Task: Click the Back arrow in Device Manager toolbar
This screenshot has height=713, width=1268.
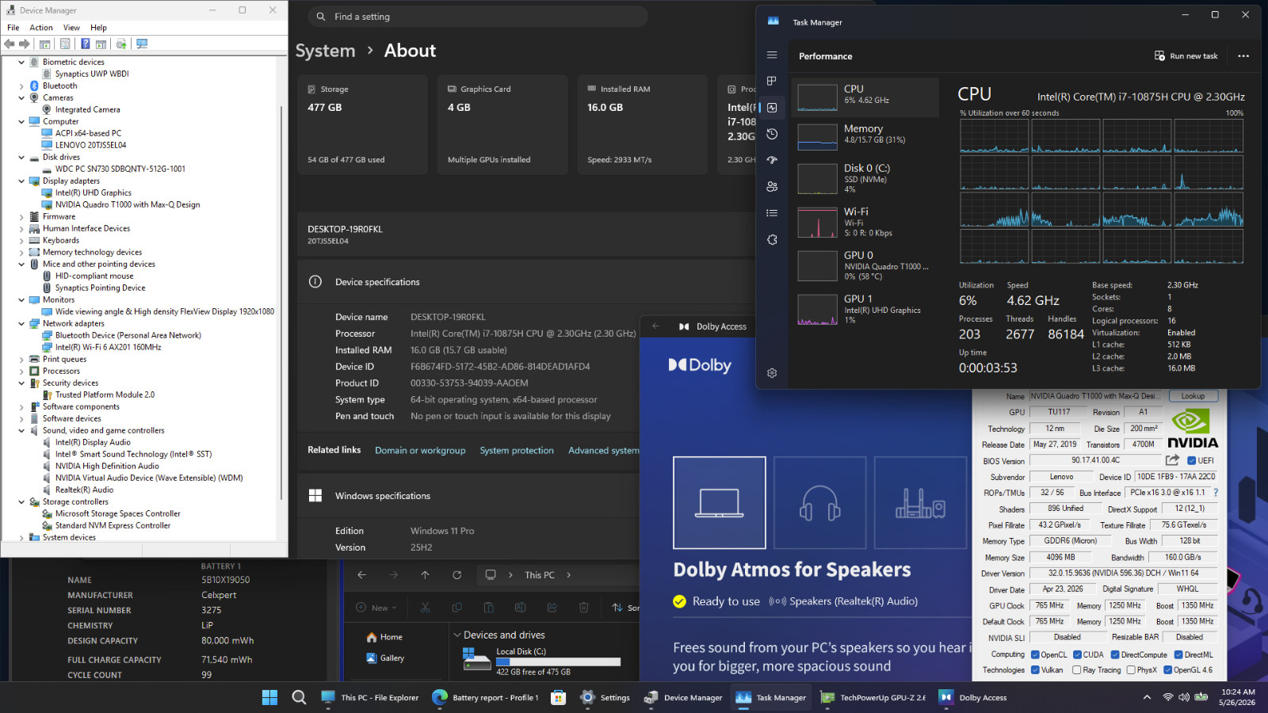Action: (10, 44)
